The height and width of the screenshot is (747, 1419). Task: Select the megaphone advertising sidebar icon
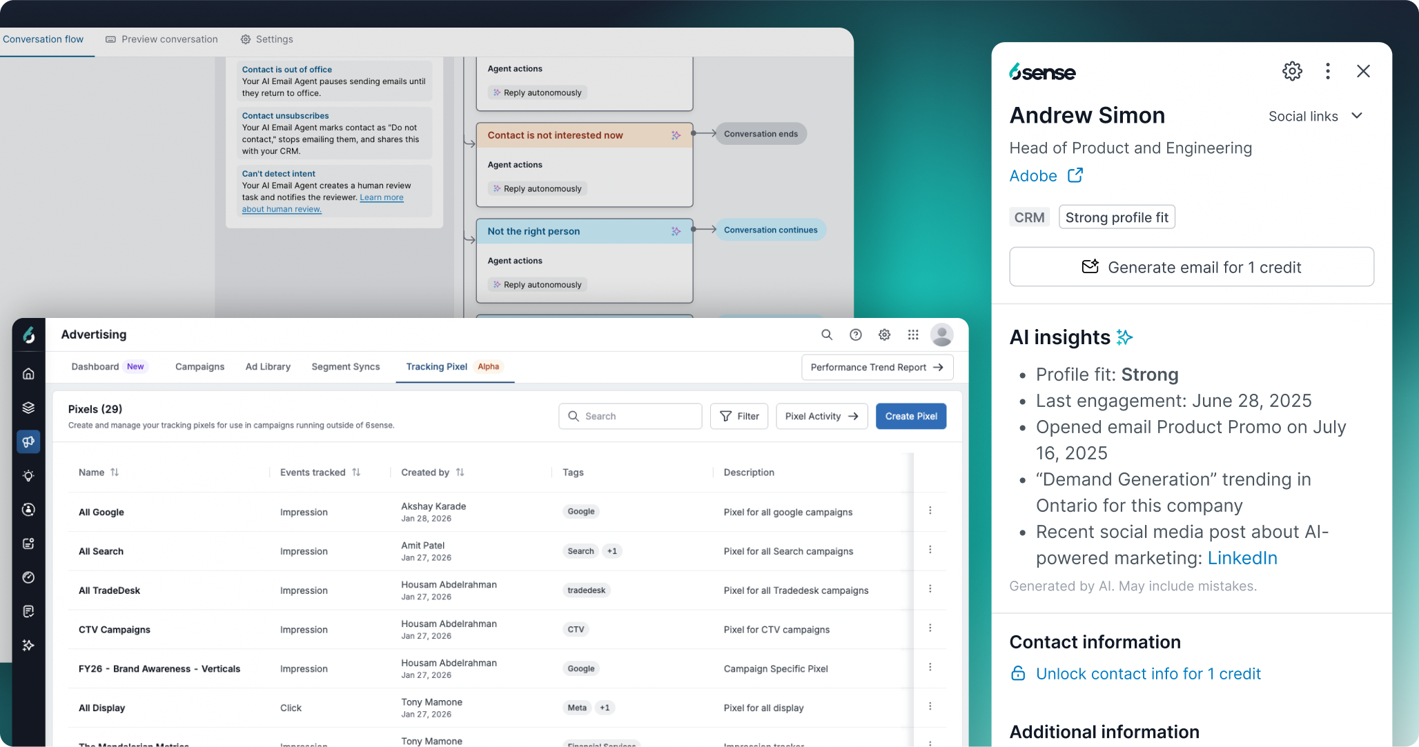tap(28, 441)
